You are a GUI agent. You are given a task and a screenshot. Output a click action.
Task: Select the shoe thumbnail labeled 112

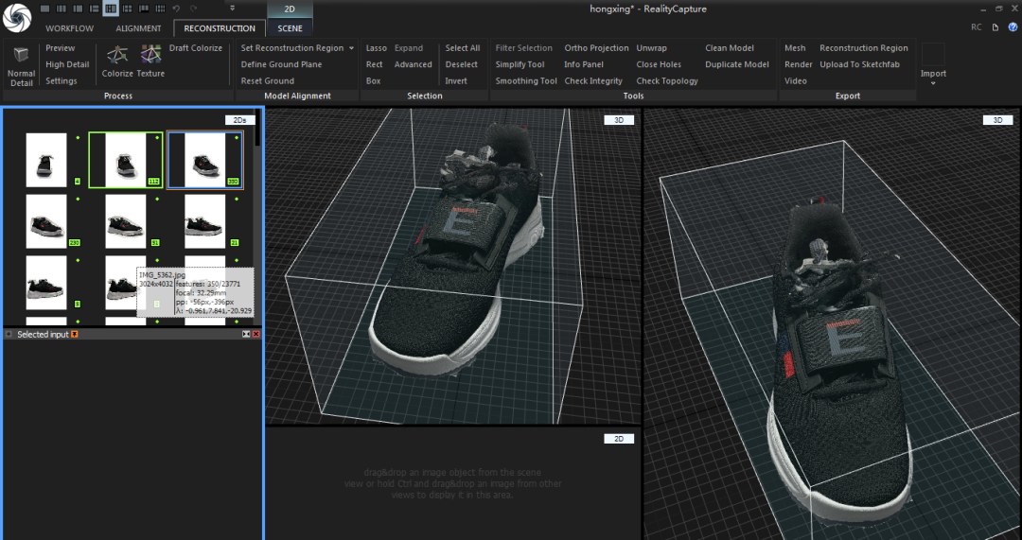(125, 160)
